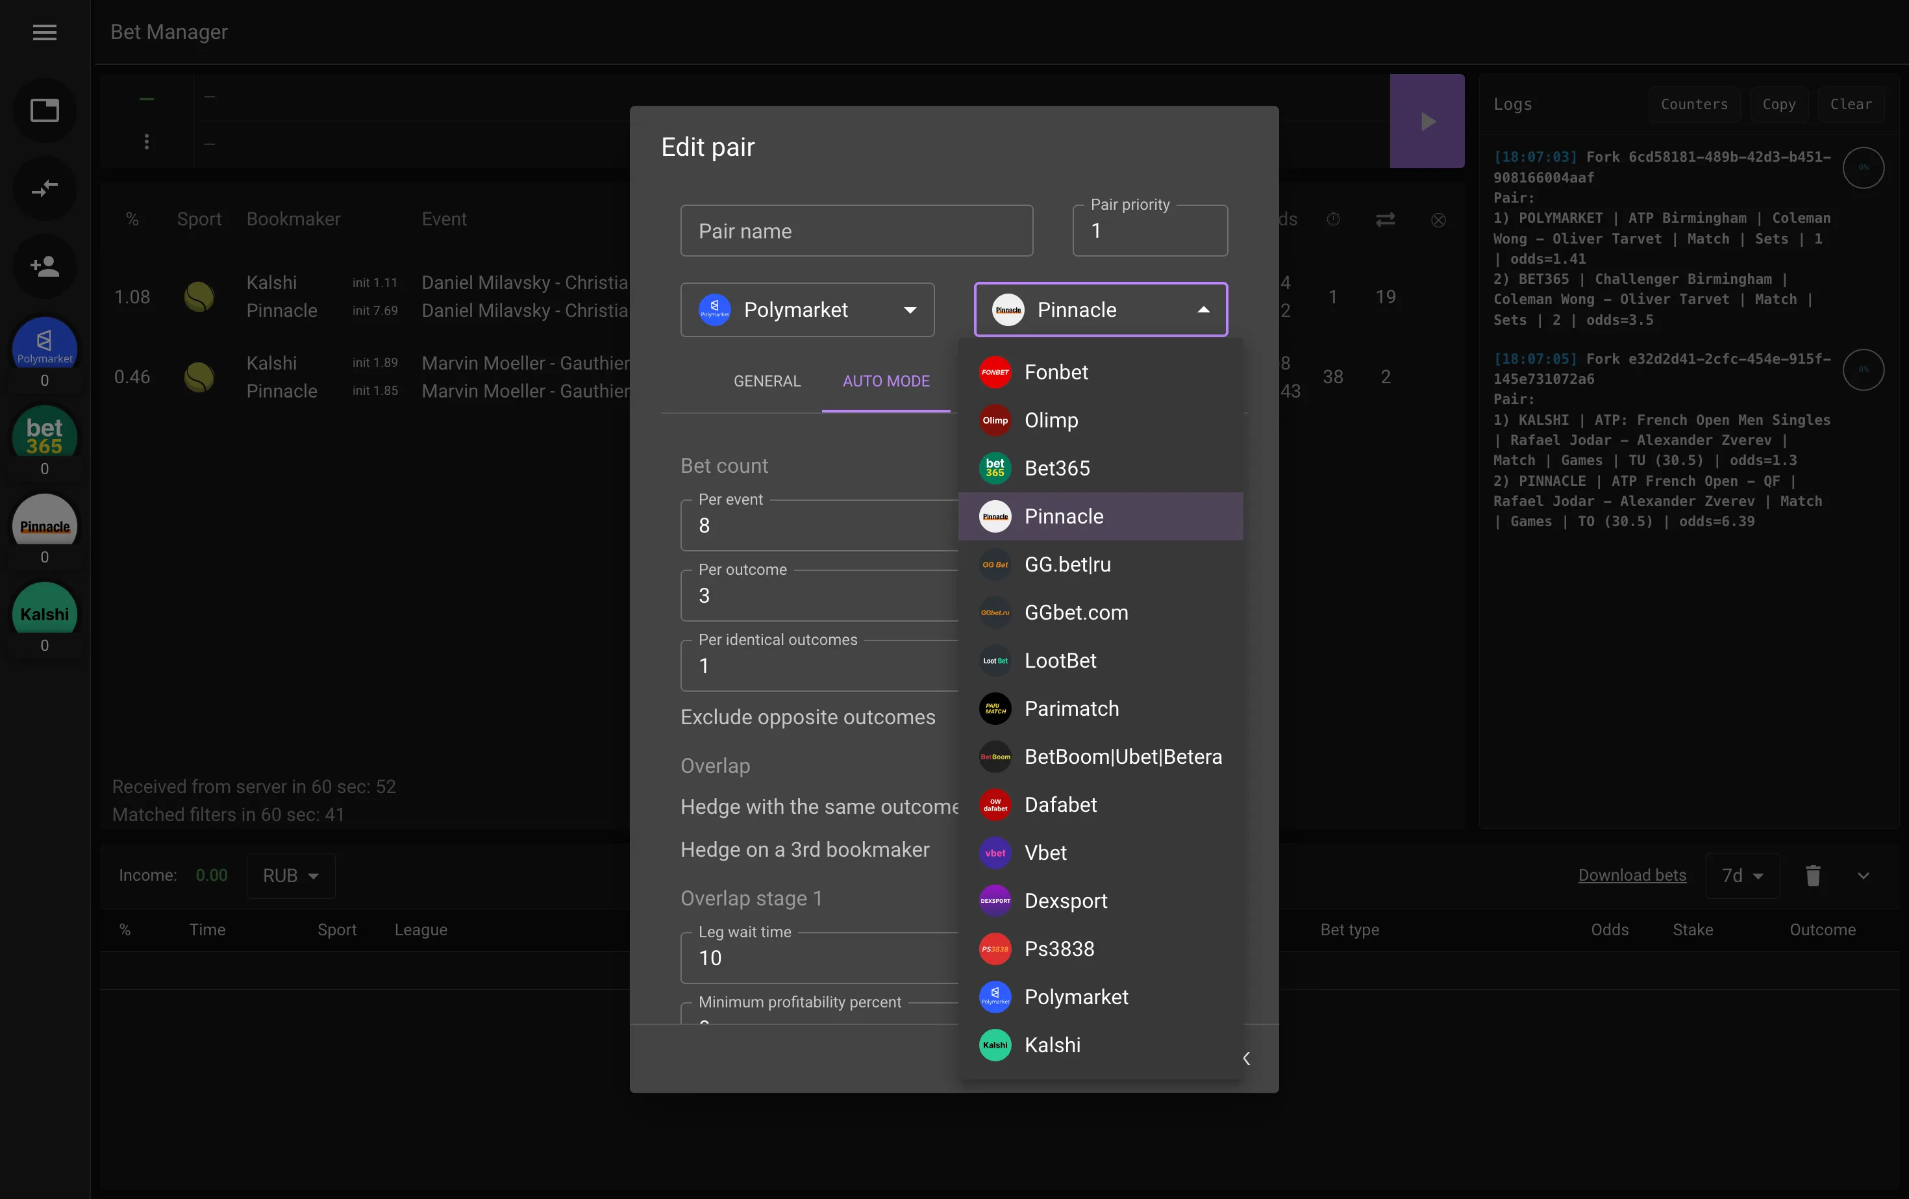Open the hamburger menu
The height and width of the screenshot is (1199, 1909).
tap(44, 32)
